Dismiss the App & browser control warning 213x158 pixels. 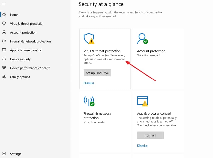point(142,146)
